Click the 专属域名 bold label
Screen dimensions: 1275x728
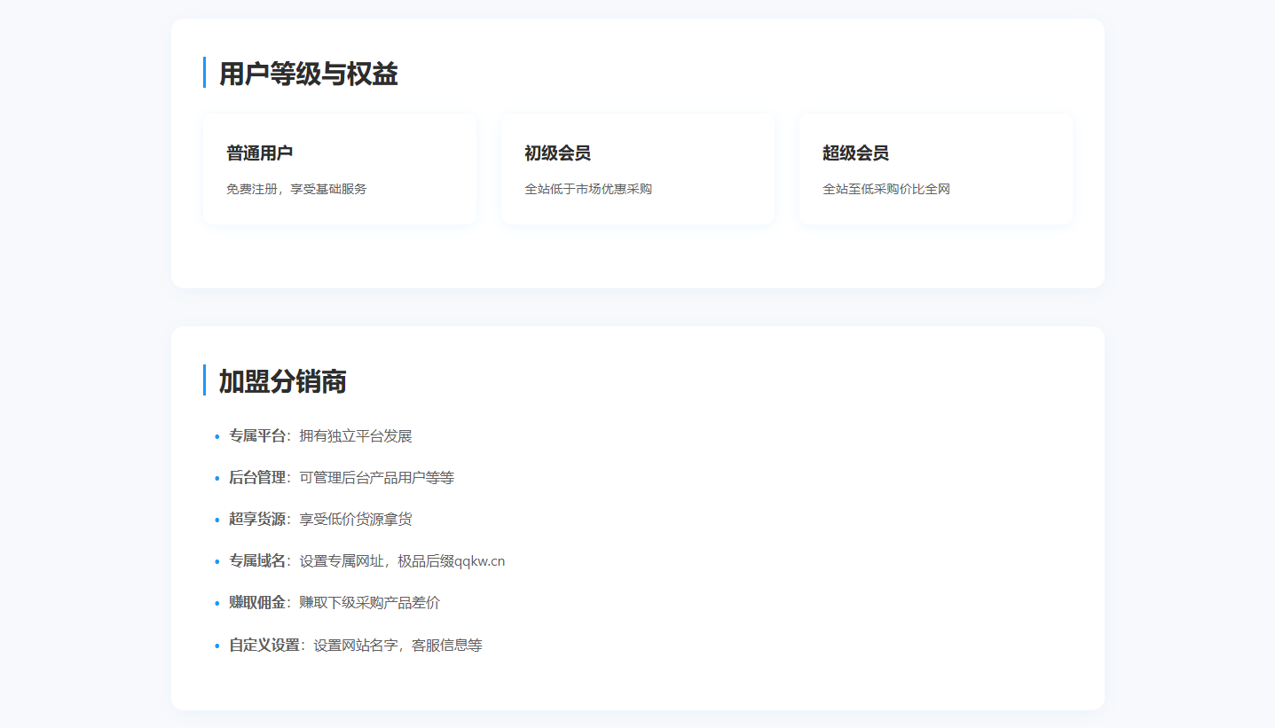point(257,561)
